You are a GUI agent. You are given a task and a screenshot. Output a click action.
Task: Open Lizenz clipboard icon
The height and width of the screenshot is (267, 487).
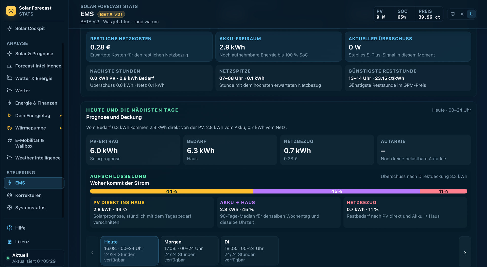coord(10,242)
